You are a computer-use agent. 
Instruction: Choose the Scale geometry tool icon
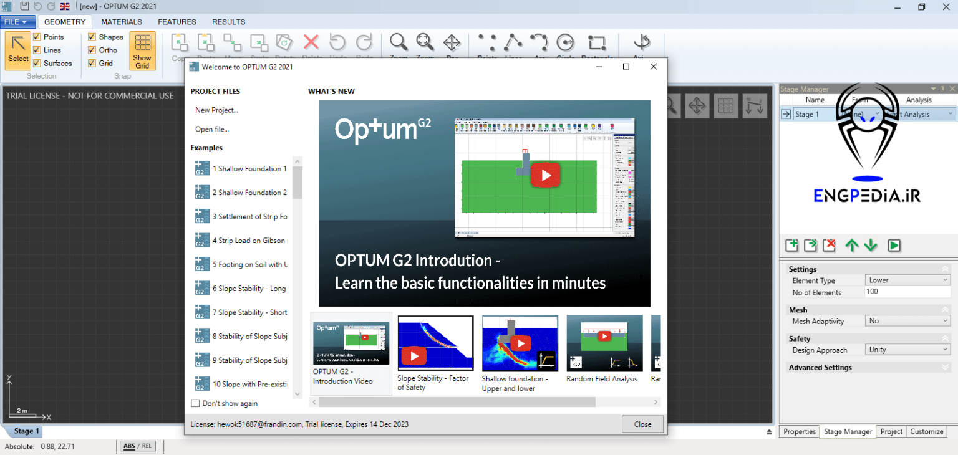pyautogui.click(x=258, y=44)
